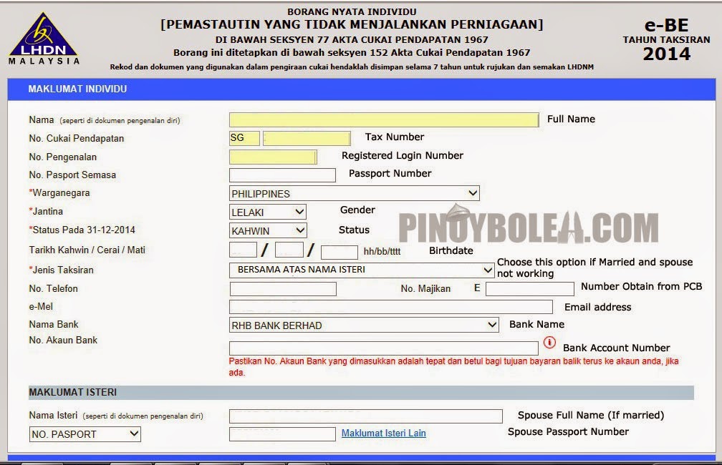This screenshot has height=465, width=722.
Task: Click the "No. Cukai Pendapatan" label
Action: tap(77, 139)
